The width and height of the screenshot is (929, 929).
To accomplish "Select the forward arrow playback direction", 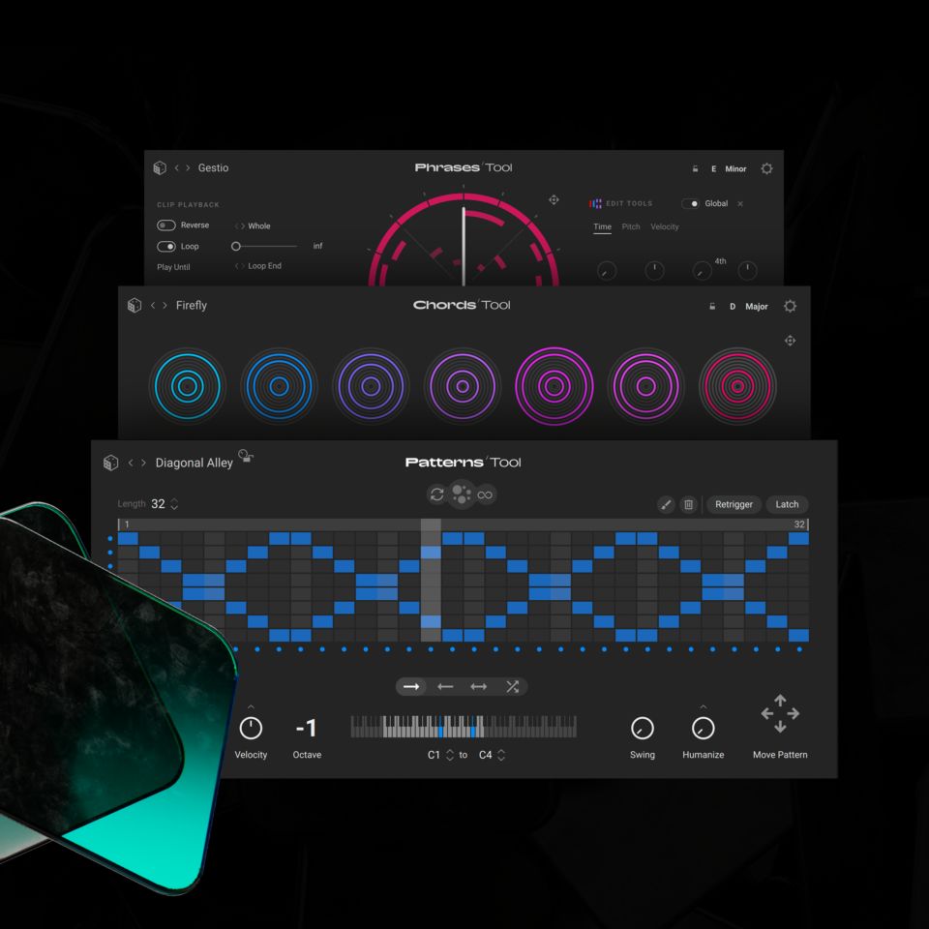I will [412, 686].
